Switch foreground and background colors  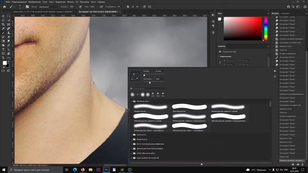pos(9,62)
